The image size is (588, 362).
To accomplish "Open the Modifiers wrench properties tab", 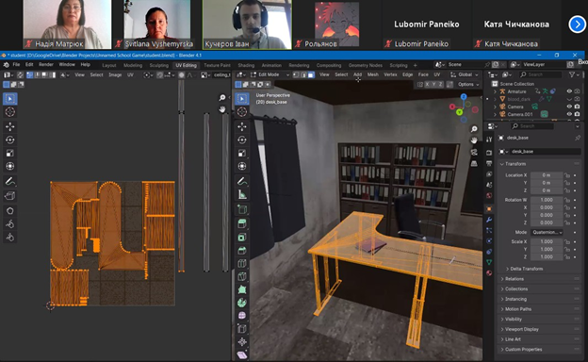I will [489, 220].
